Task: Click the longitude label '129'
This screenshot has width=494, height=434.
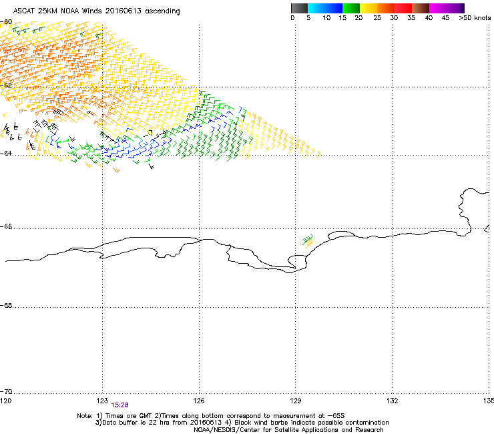Action: (296, 401)
